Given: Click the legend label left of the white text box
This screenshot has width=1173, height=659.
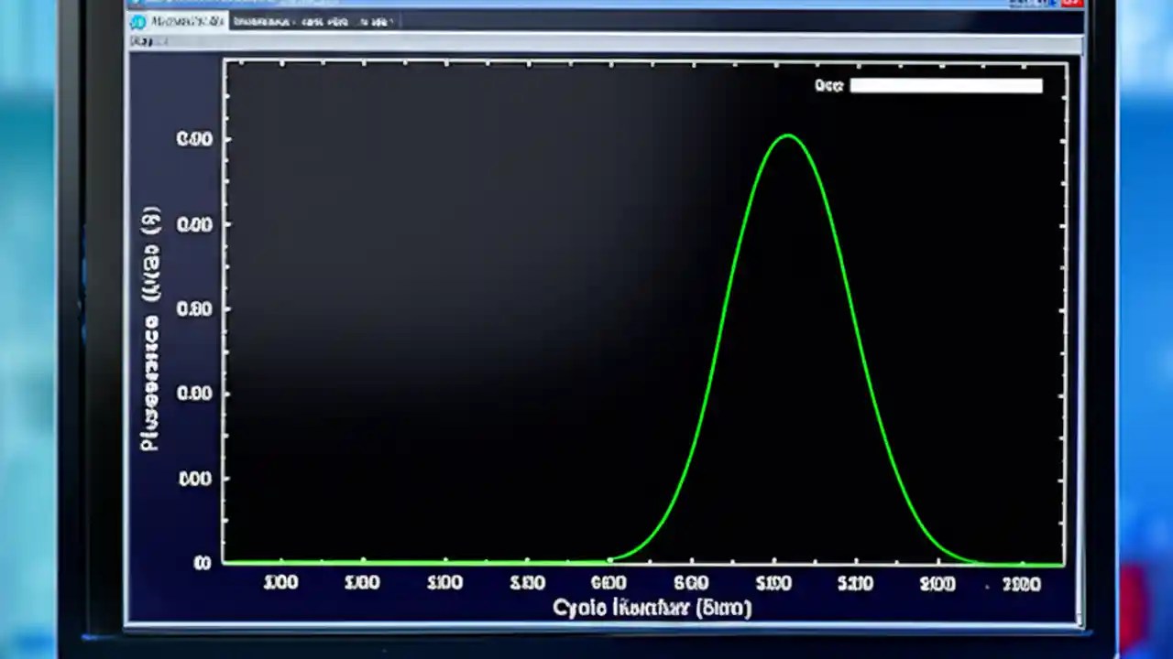Looking at the screenshot, I should click(x=828, y=85).
